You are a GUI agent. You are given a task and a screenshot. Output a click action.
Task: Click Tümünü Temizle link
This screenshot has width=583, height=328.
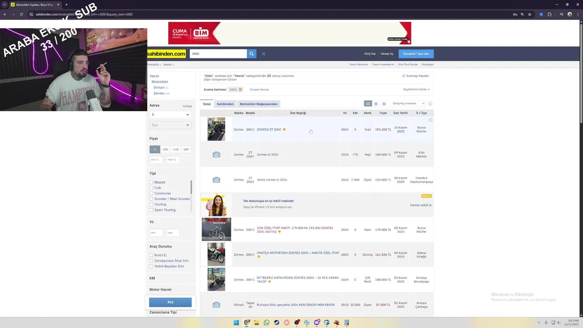259,90
